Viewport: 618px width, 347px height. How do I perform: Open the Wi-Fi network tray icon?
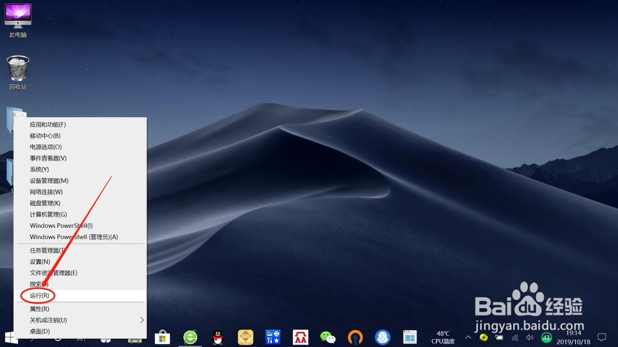tap(515, 338)
